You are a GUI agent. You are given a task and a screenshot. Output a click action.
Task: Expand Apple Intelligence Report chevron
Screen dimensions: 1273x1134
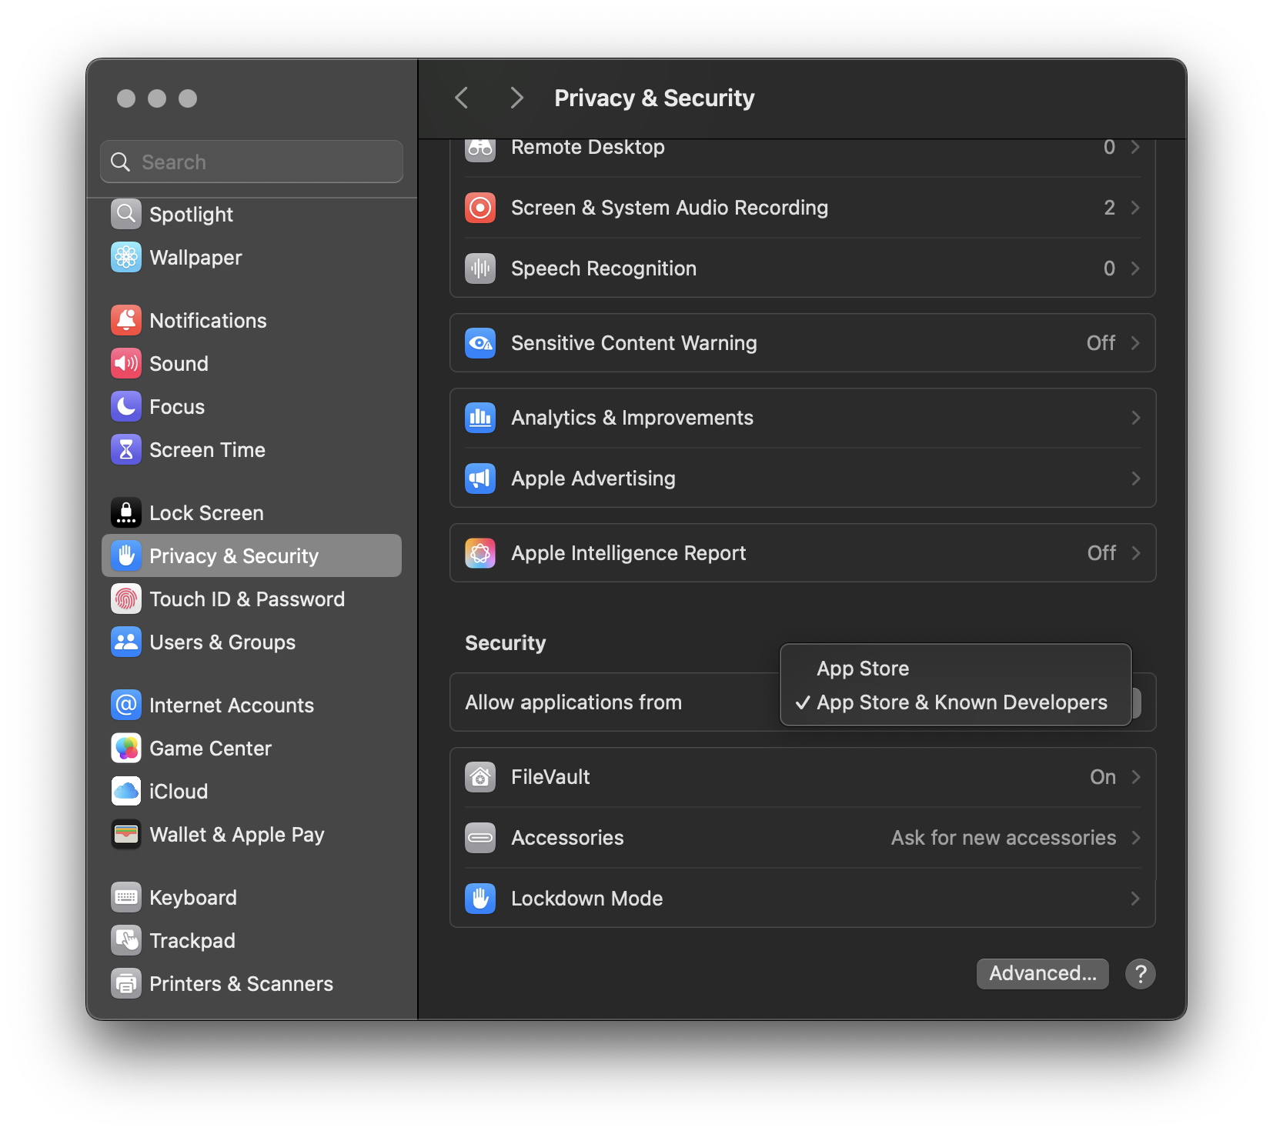click(1135, 553)
